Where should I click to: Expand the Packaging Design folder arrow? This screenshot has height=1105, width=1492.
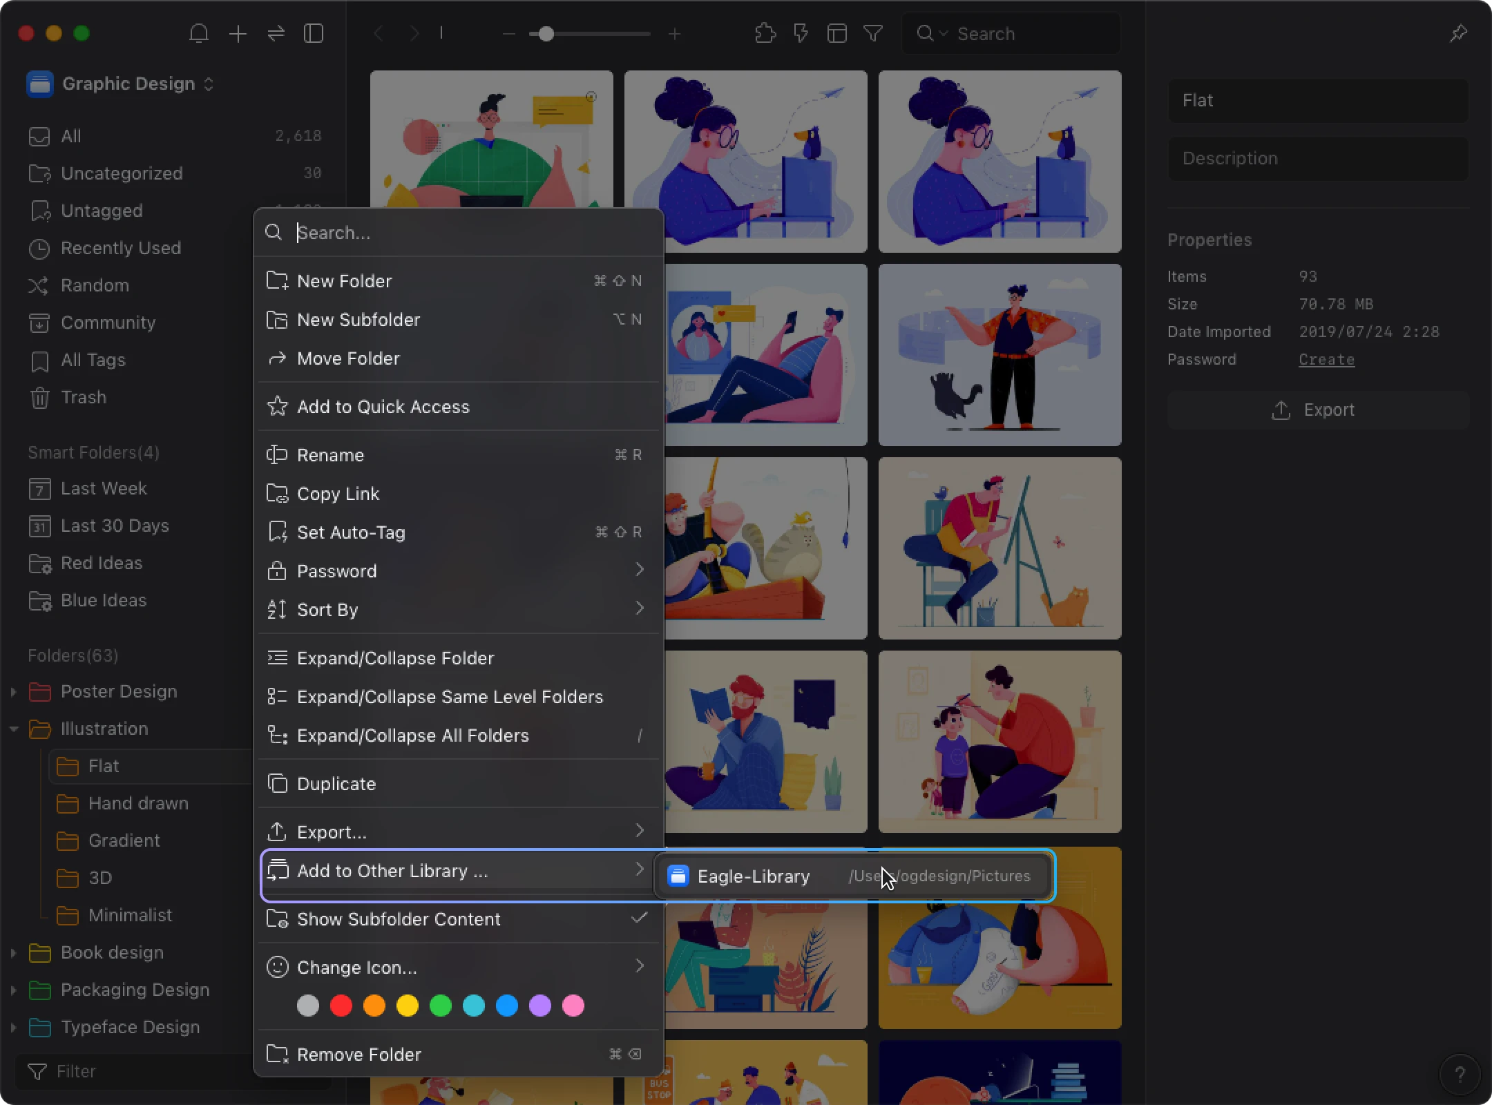coord(13,990)
